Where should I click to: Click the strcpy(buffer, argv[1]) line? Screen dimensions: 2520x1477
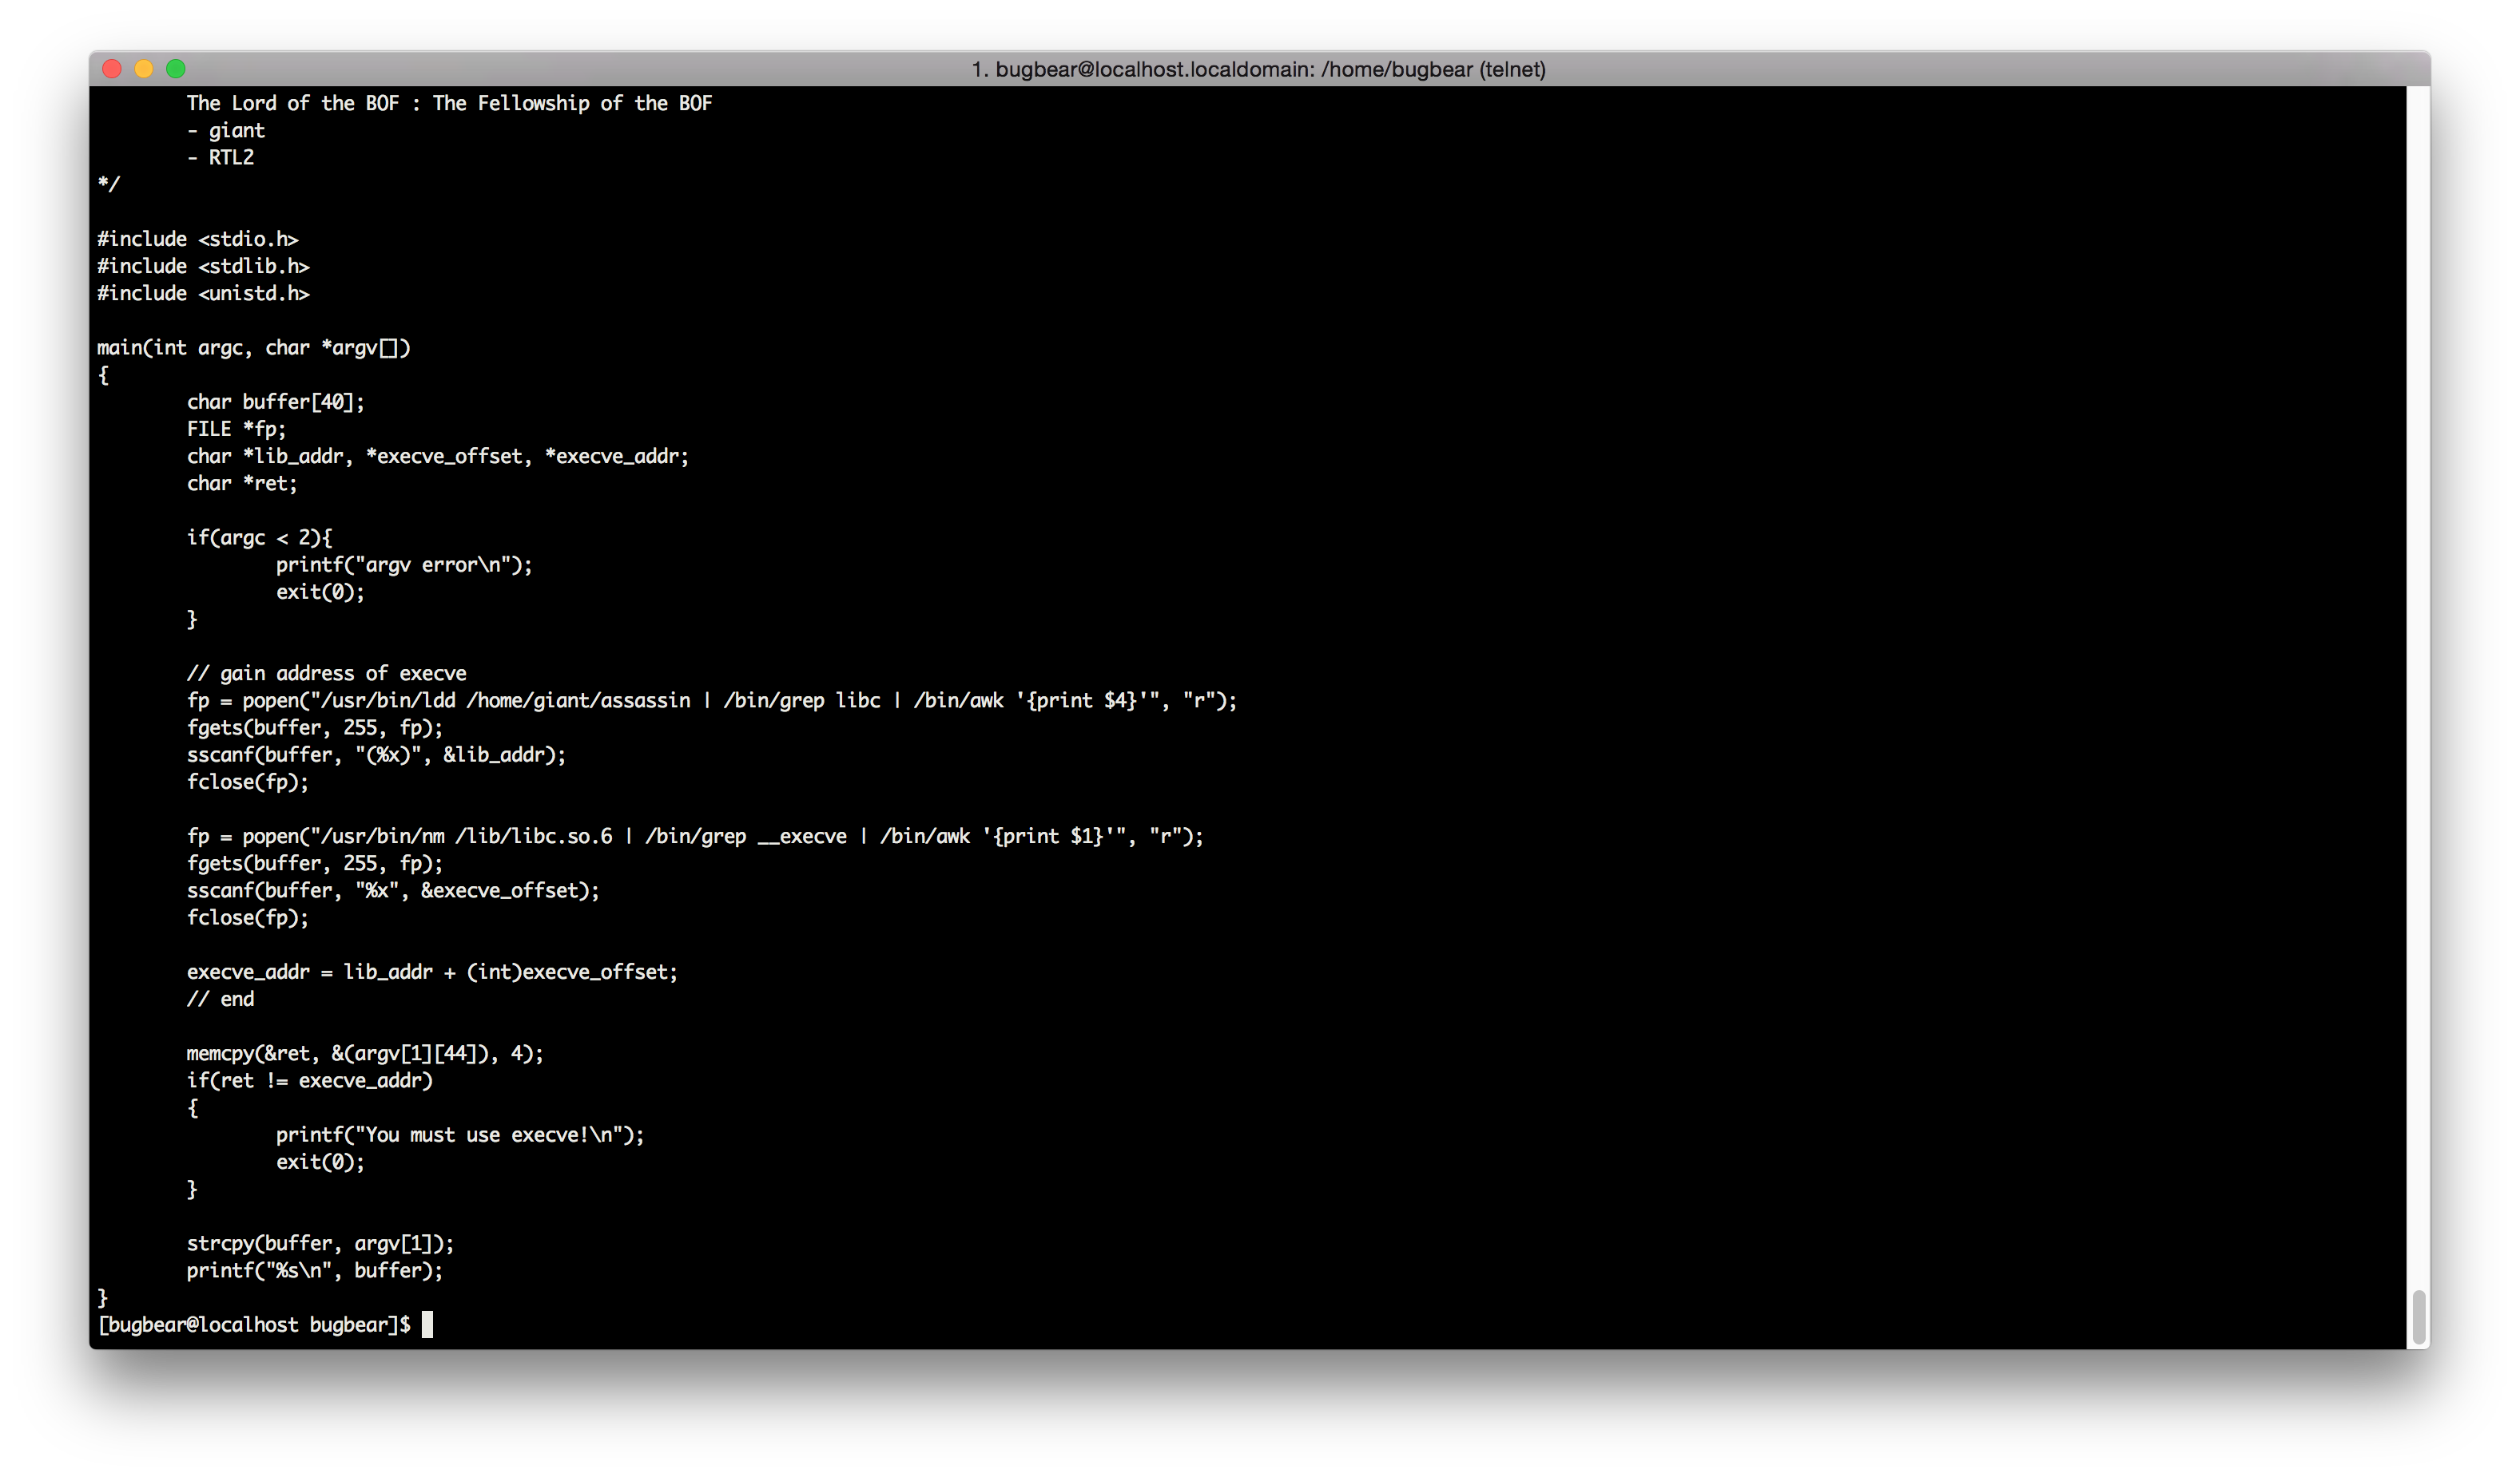[320, 1243]
